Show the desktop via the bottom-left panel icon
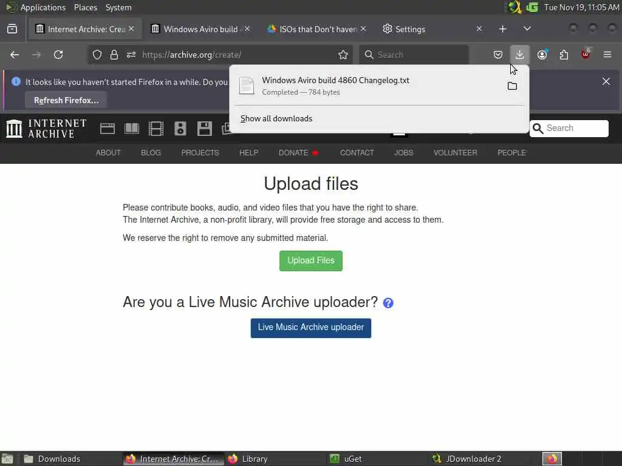The height and width of the screenshot is (466, 622). point(7,459)
